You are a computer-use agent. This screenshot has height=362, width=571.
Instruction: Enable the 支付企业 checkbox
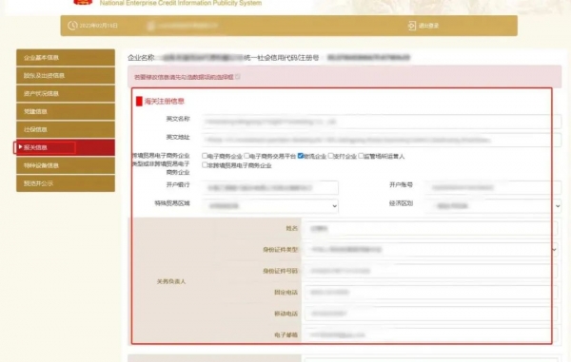(x=330, y=156)
